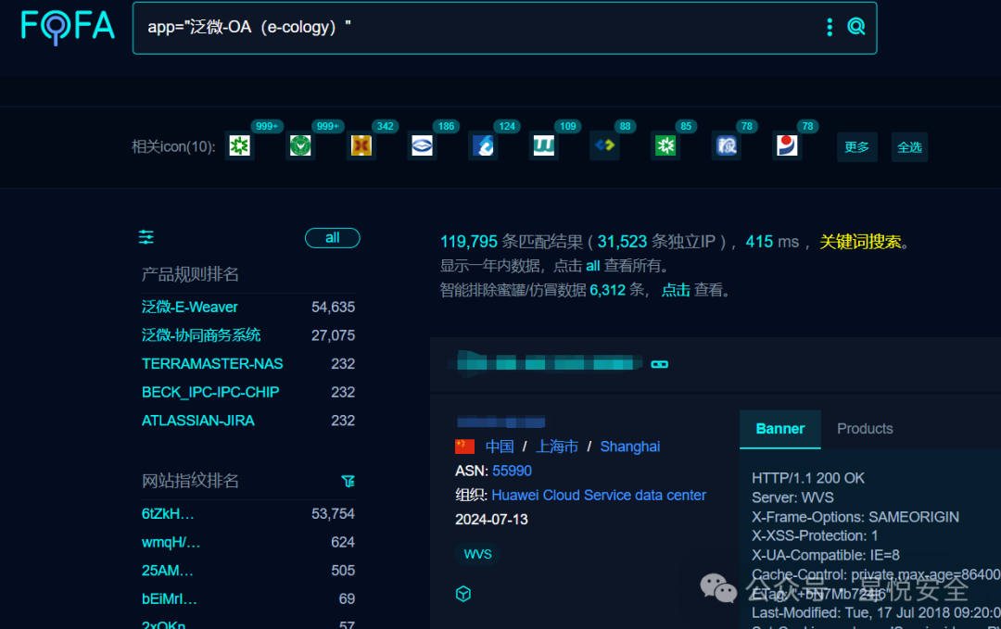1001x629 pixels.
Task: Click the blurred host URL in result
Action: (x=548, y=364)
